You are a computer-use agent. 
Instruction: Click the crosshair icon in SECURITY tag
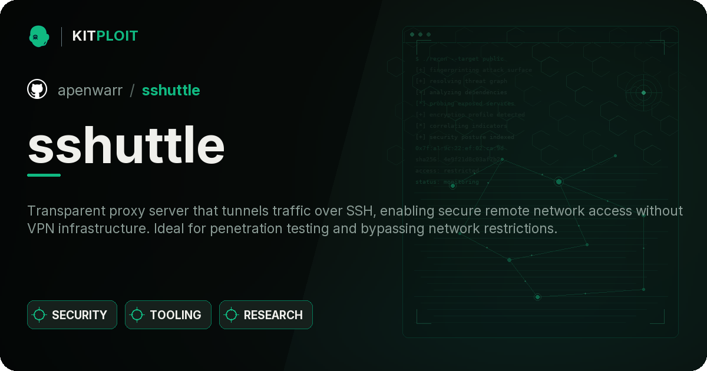(39, 315)
